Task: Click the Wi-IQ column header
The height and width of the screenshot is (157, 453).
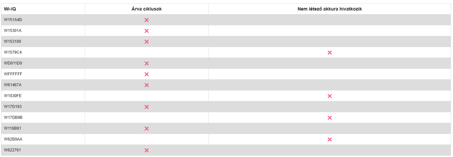Action: click(10, 9)
